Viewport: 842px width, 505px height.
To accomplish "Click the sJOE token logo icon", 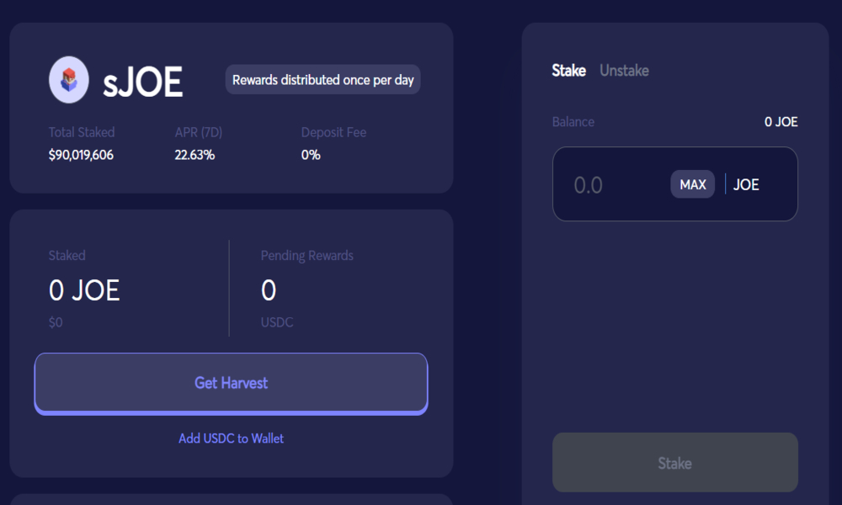I will click(x=69, y=80).
